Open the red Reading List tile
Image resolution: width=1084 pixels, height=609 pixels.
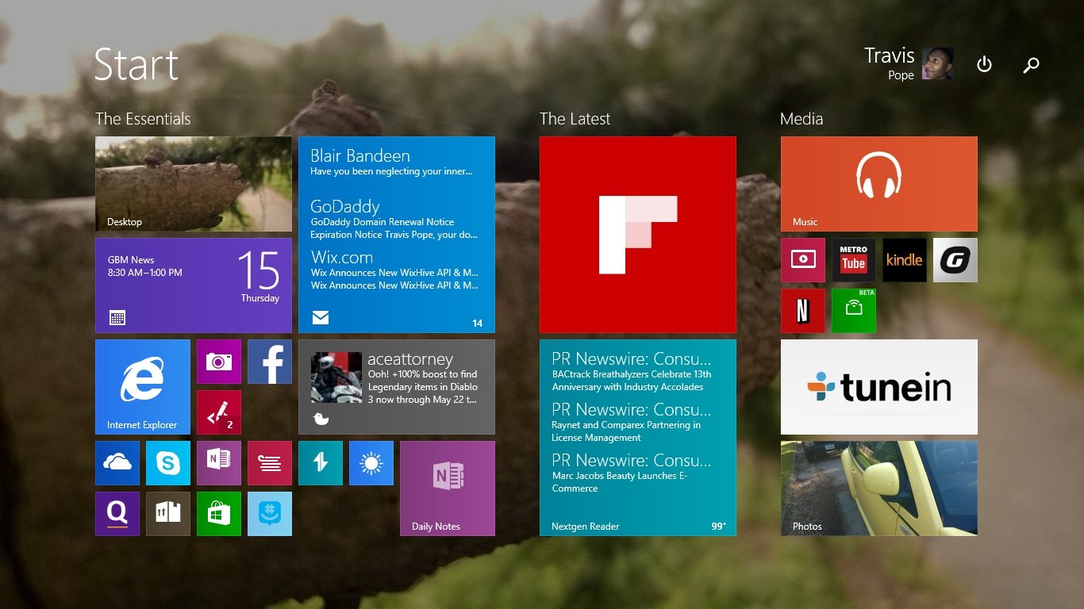tap(270, 463)
